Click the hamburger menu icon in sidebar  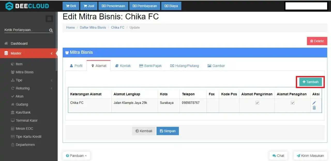click(x=49, y=19)
